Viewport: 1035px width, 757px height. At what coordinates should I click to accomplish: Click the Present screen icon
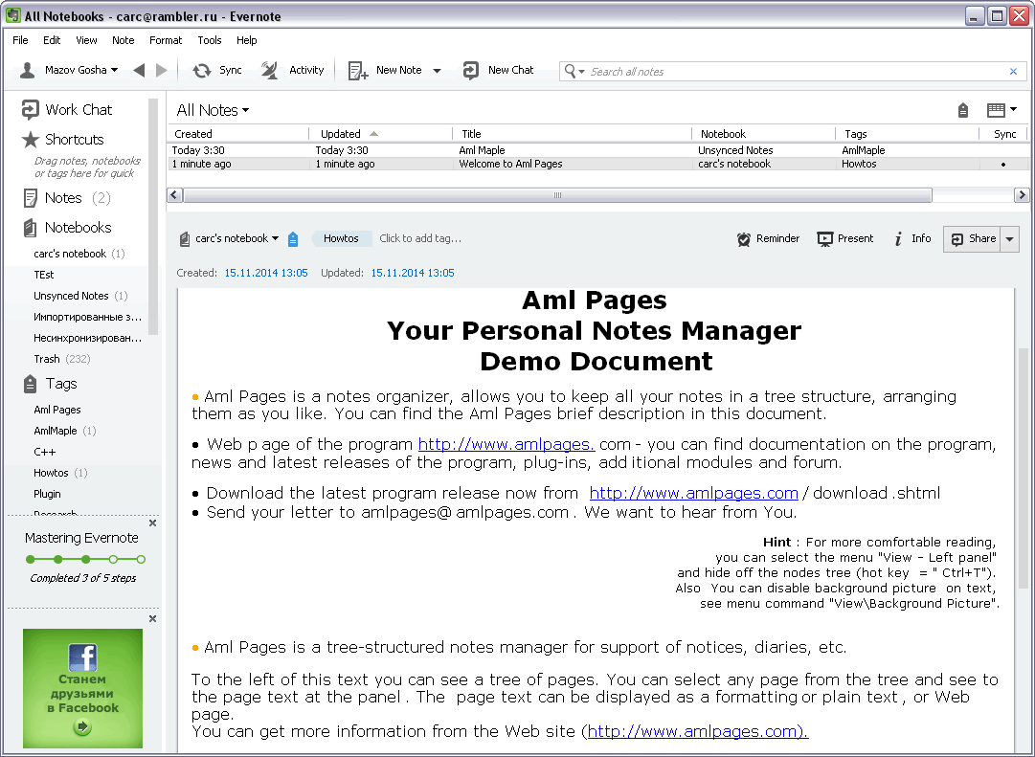pyautogui.click(x=825, y=239)
